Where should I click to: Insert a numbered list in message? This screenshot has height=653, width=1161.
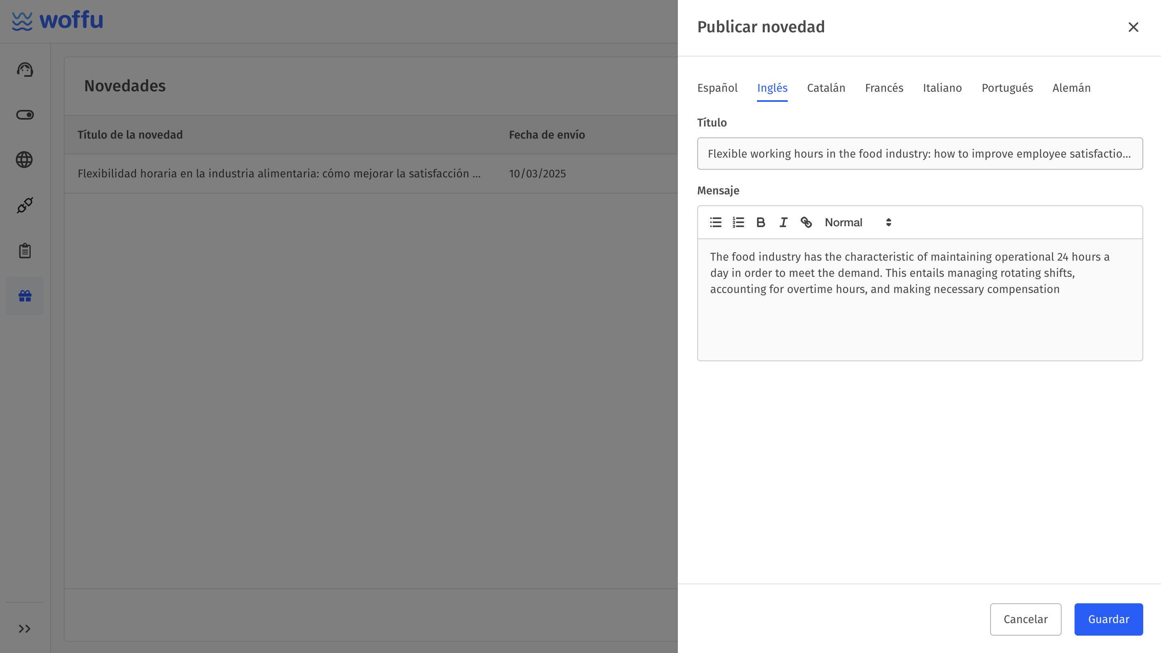coord(738,222)
